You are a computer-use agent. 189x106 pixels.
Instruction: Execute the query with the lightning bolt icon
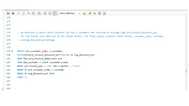coord(19,13)
